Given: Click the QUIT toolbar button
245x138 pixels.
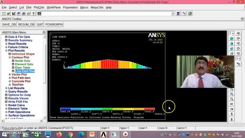Looking at the screenshot, I should point(40,25).
